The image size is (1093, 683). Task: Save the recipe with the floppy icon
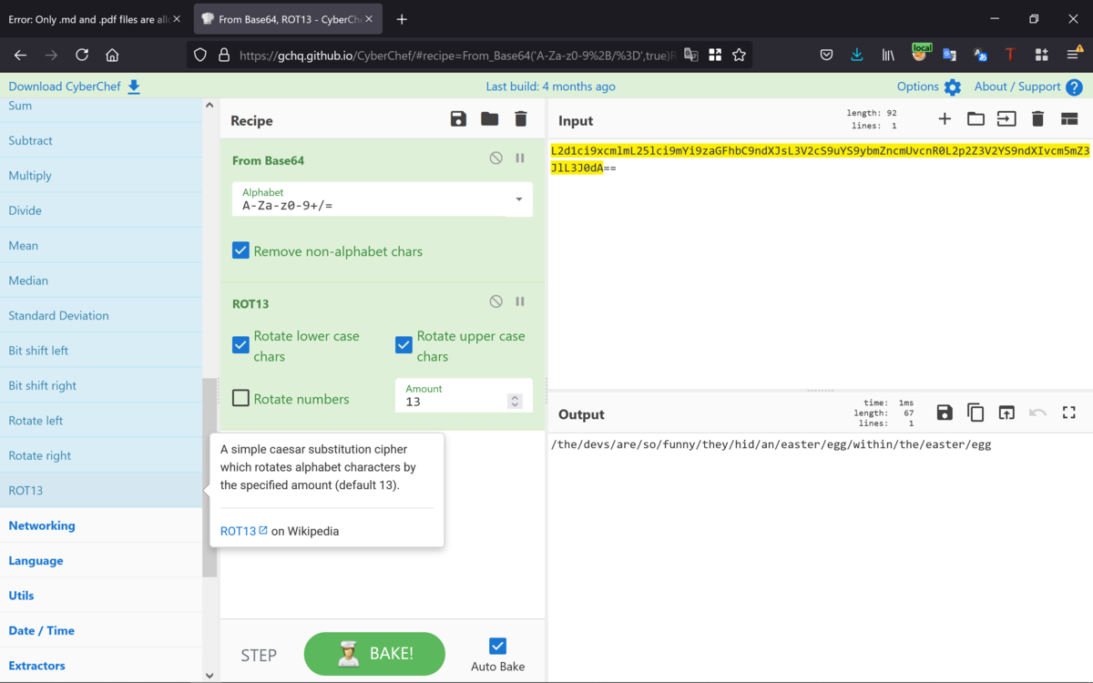coord(458,119)
